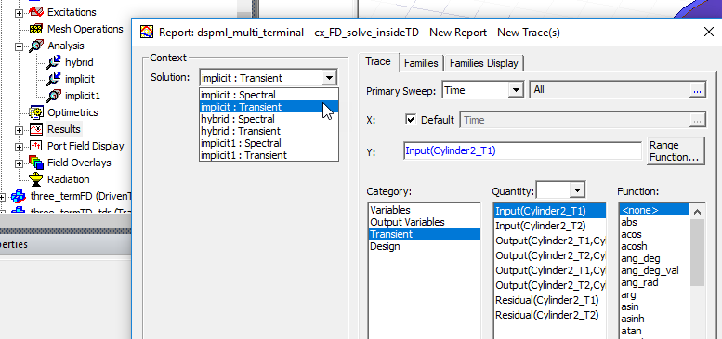The width and height of the screenshot is (722, 339).
Task: Choose implicit : Spectral solution
Action: [x=269, y=95]
